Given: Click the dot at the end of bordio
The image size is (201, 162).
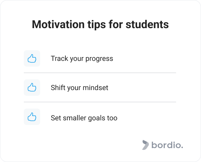Looking at the screenshot, I should pyautogui.click(x=182, y=147).
